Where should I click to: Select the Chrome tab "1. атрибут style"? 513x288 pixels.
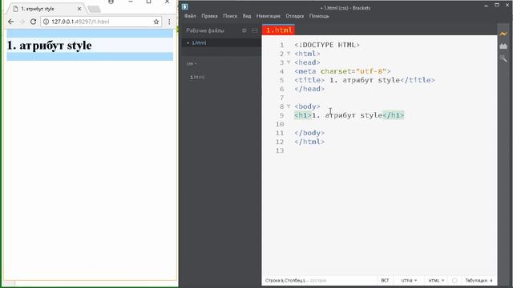click(x=46, y=9)
